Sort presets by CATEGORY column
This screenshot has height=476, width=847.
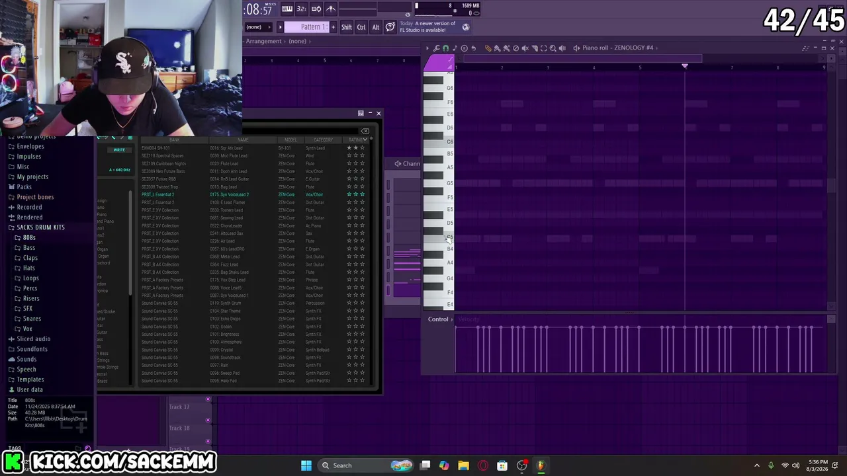(x=323, y=139)
